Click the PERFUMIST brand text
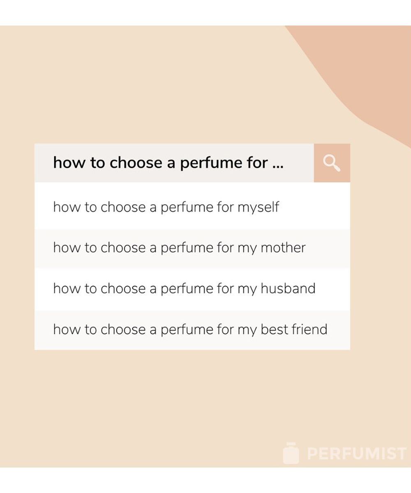Screen dimensions: 411x493 pyautogui.click(x=357, y=454)
